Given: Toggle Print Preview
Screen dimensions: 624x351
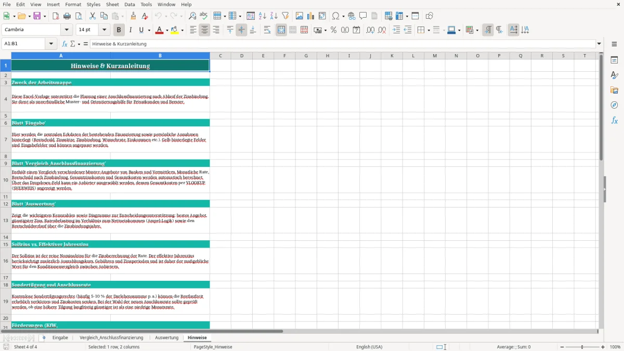Looking at the screenshot, I should (x=79, y=16).
